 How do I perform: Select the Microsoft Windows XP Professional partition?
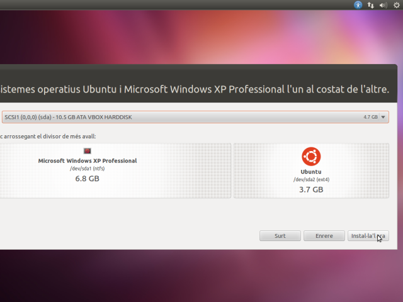click(x=115, y=171)
